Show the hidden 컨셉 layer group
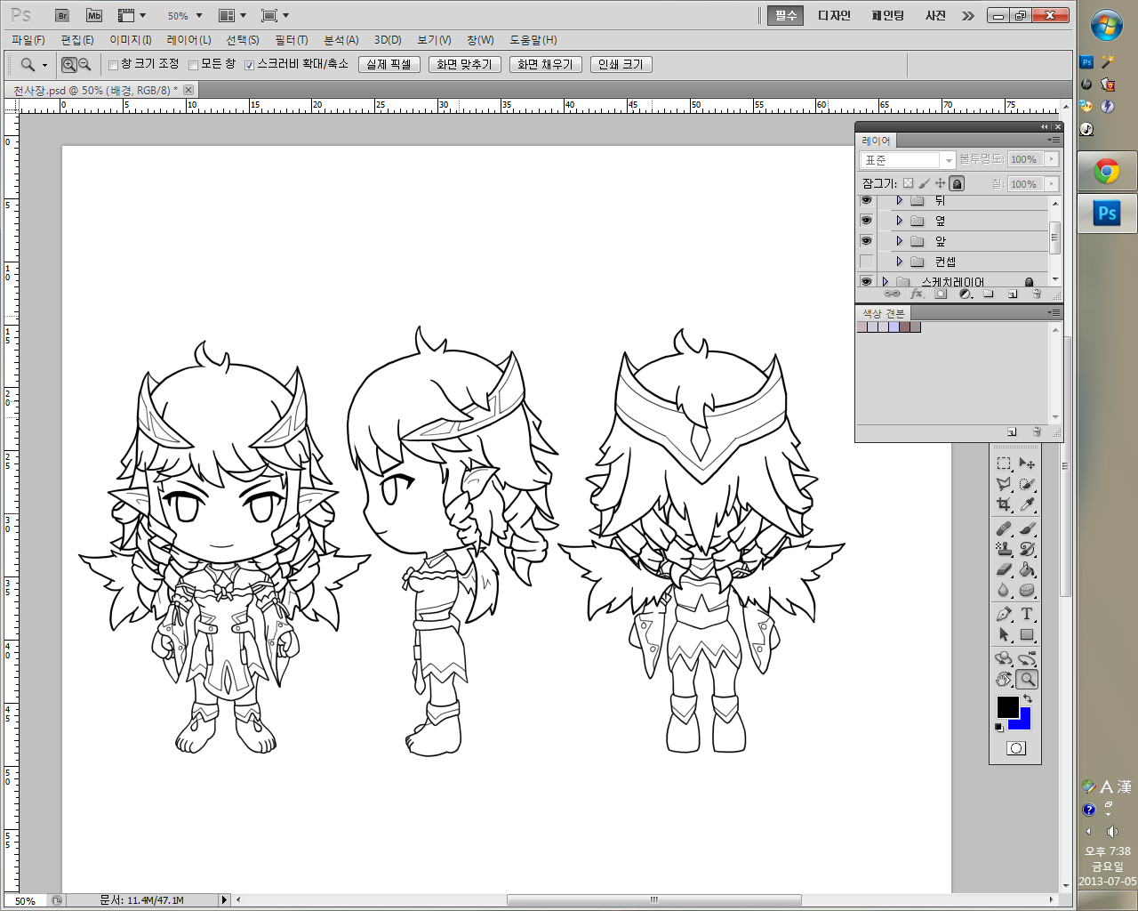Viewport: 1138px width, 911px height. pos(866,262)
